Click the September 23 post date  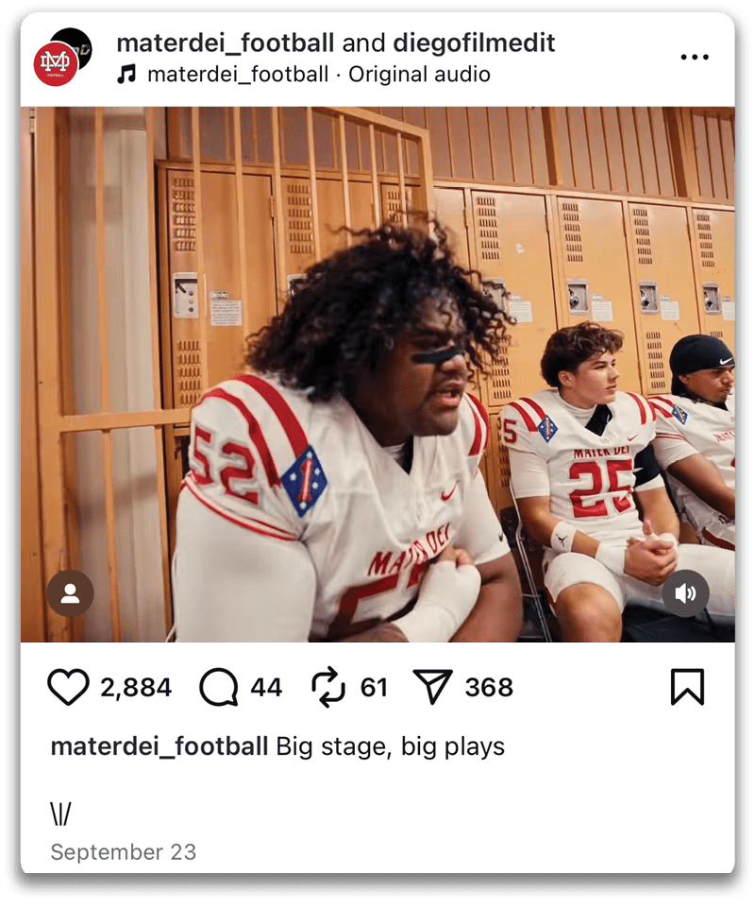(123, 852)
